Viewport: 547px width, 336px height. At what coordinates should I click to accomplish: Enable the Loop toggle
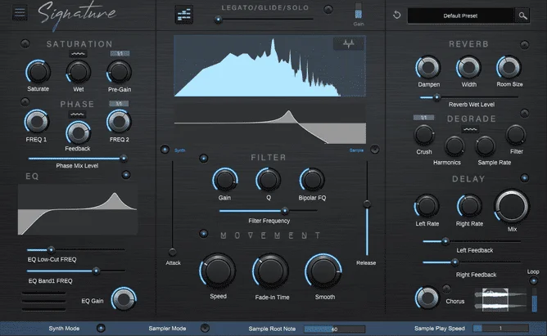pyautogui.click(x=533, y=280)
